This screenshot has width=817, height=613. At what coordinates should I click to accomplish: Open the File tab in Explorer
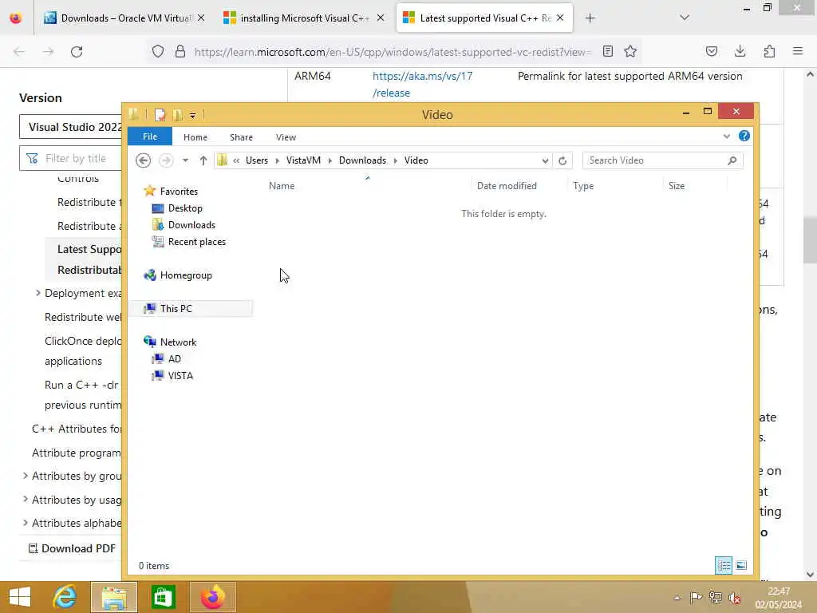150,136
